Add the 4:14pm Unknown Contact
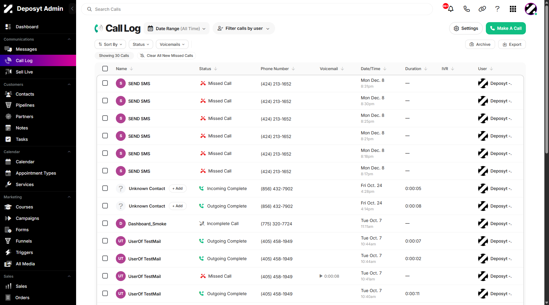This screenshot has height=305, width=549. [177, 206]
